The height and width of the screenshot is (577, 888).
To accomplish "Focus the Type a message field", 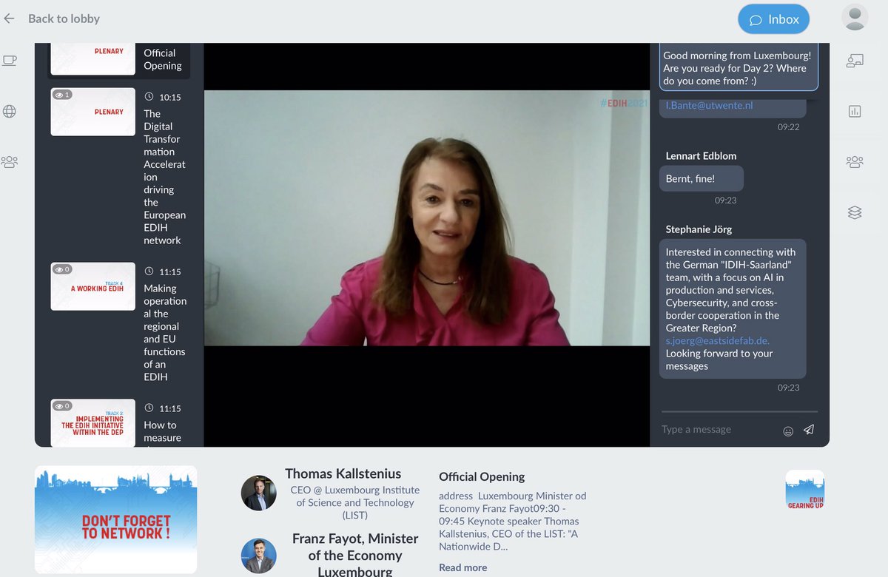I will (x=719, y=430).
